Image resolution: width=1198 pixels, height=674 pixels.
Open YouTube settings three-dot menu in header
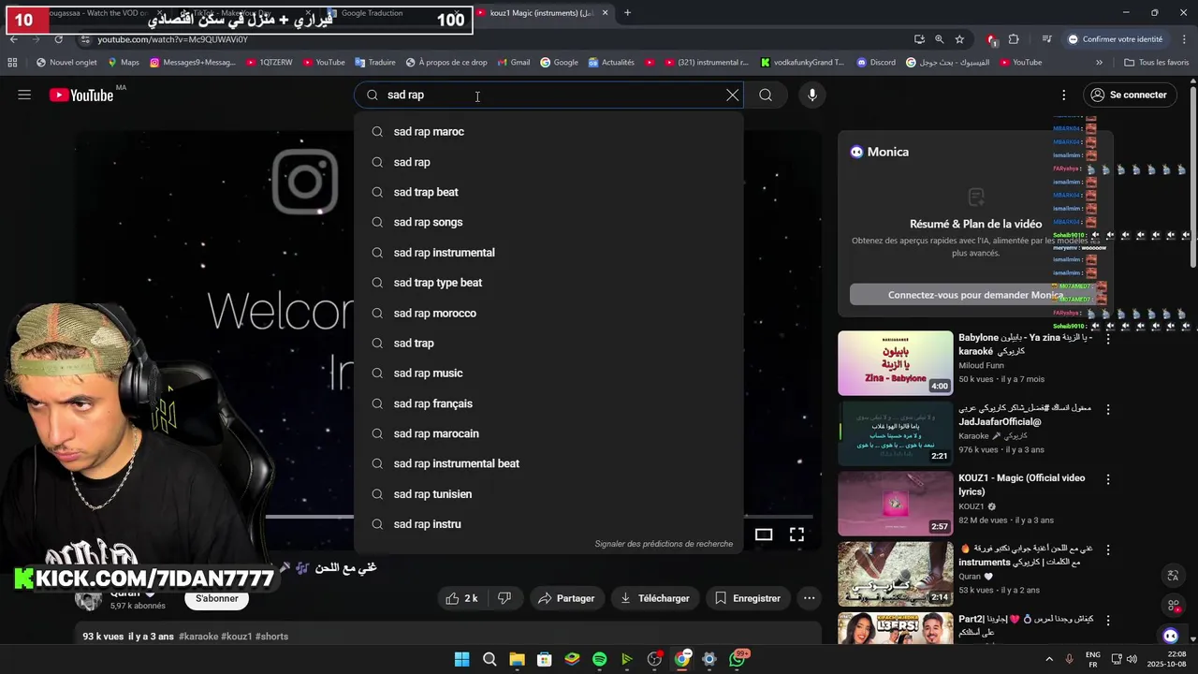tap(1063, 95)
